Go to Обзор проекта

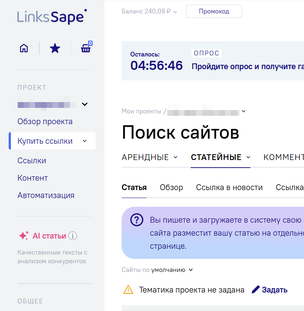point(45,122)
